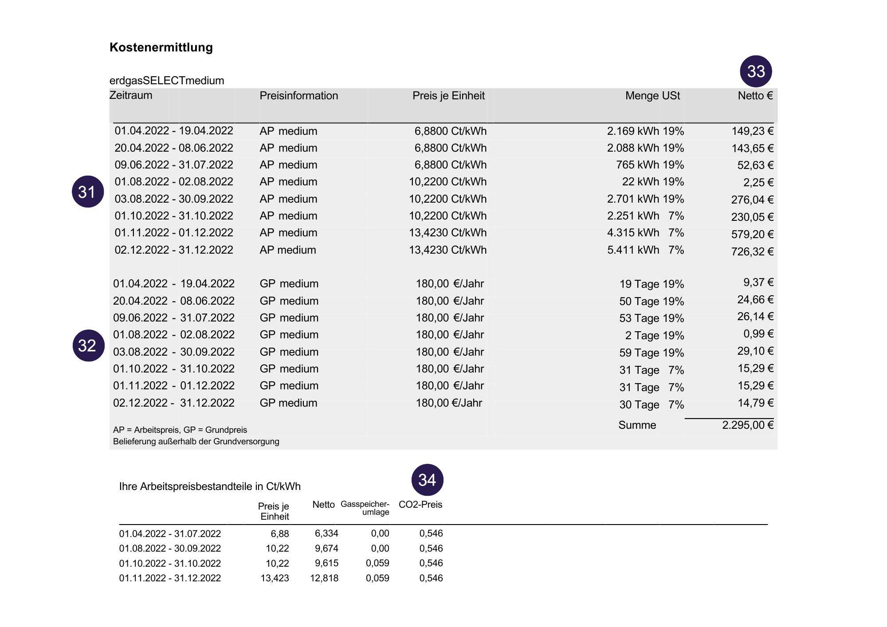The image size is (887, 627).
Task: Click the 726,32 € net amount
Action: pos(752,252)
